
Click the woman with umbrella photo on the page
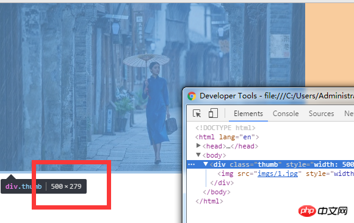(x=153, y=87)
